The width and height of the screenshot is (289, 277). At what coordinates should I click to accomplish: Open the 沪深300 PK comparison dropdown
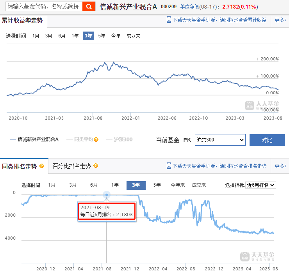(219, 140)
